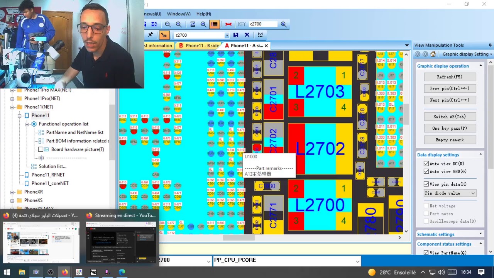This screenshot has width=494, height=278.
Task: Open the c2700 combo box dropdown arrow
Action: click(227, 35)
